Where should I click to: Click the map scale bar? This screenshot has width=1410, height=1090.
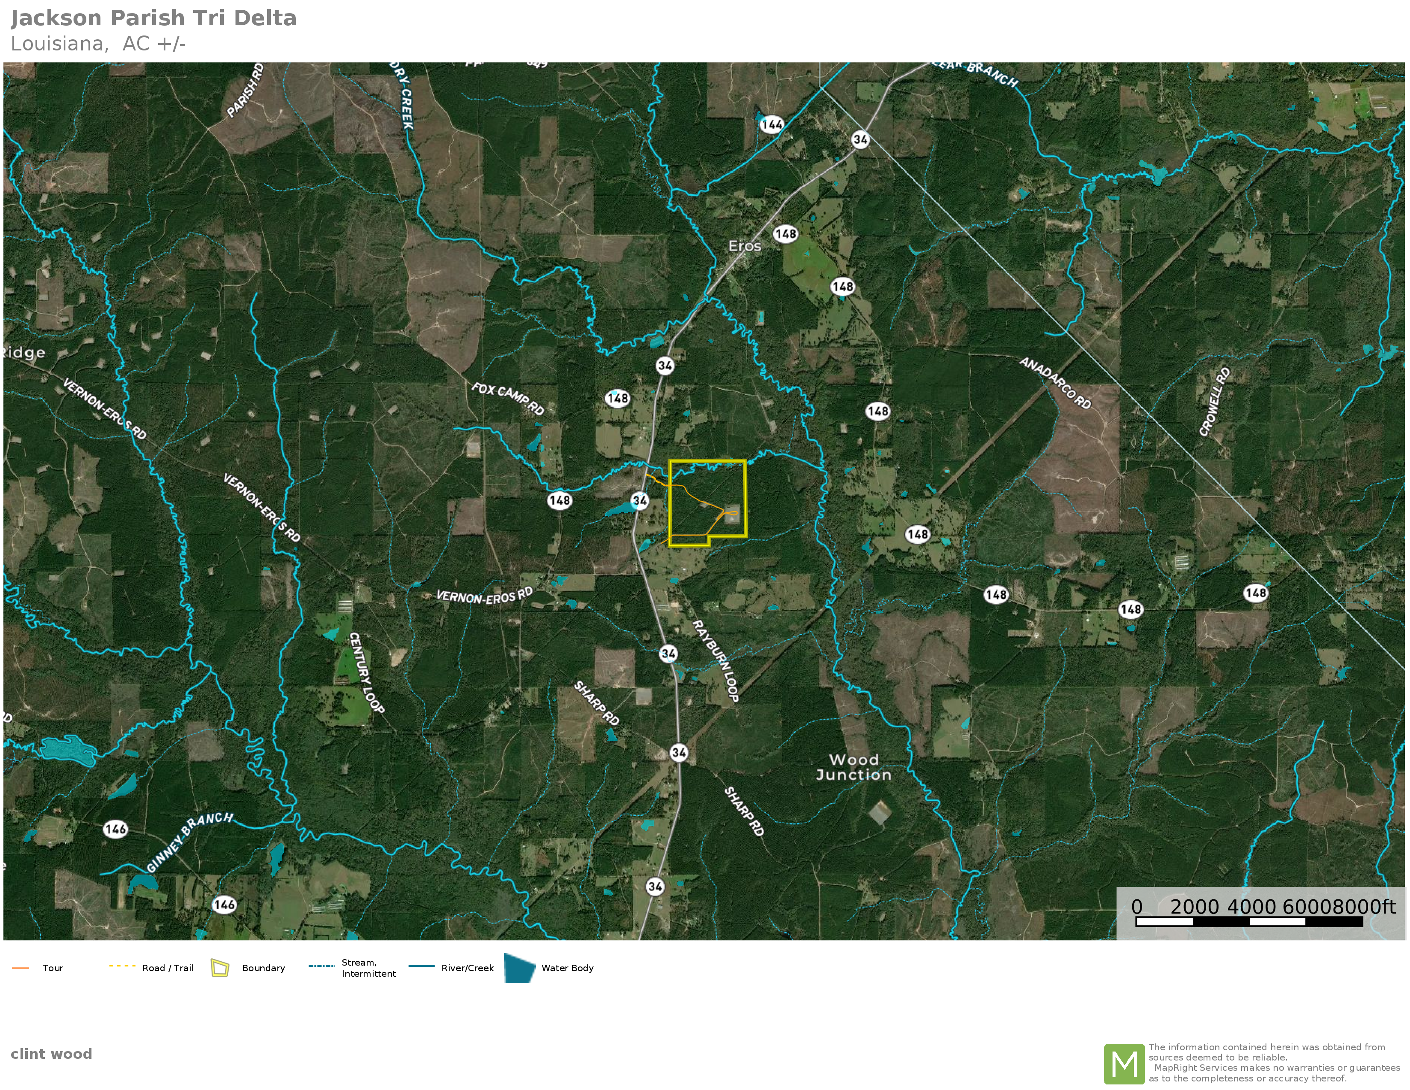click(x=1248, y=922)
